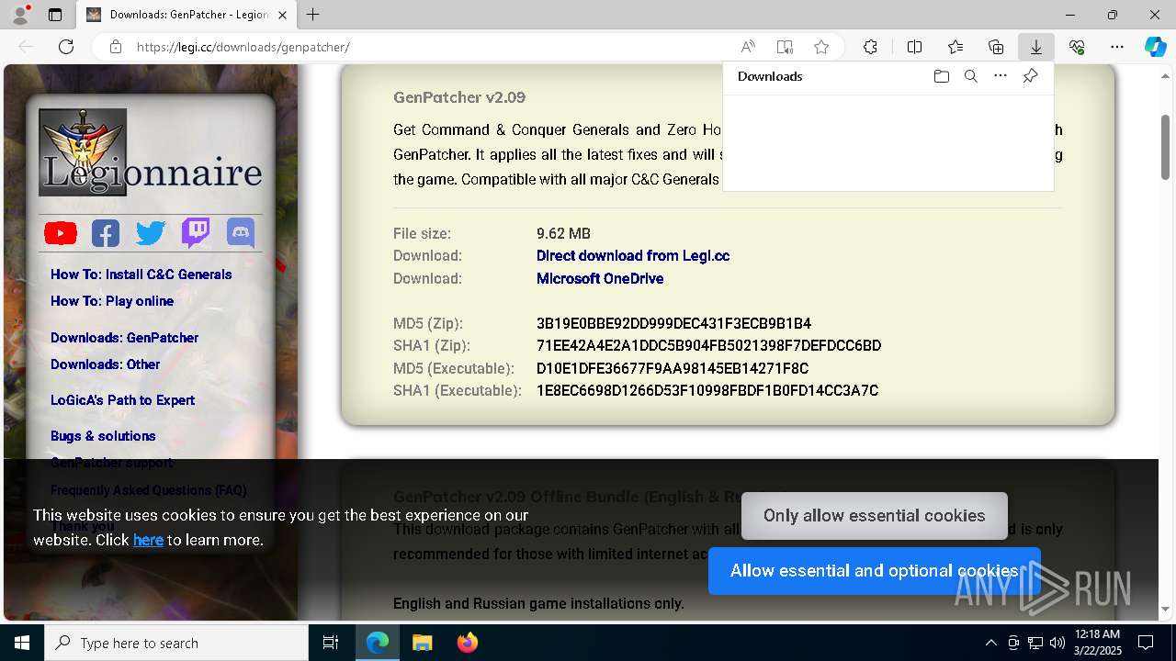1176x661 pixels.
Task: Open Browser essentials heart icon
Action: click(1077, 47)
